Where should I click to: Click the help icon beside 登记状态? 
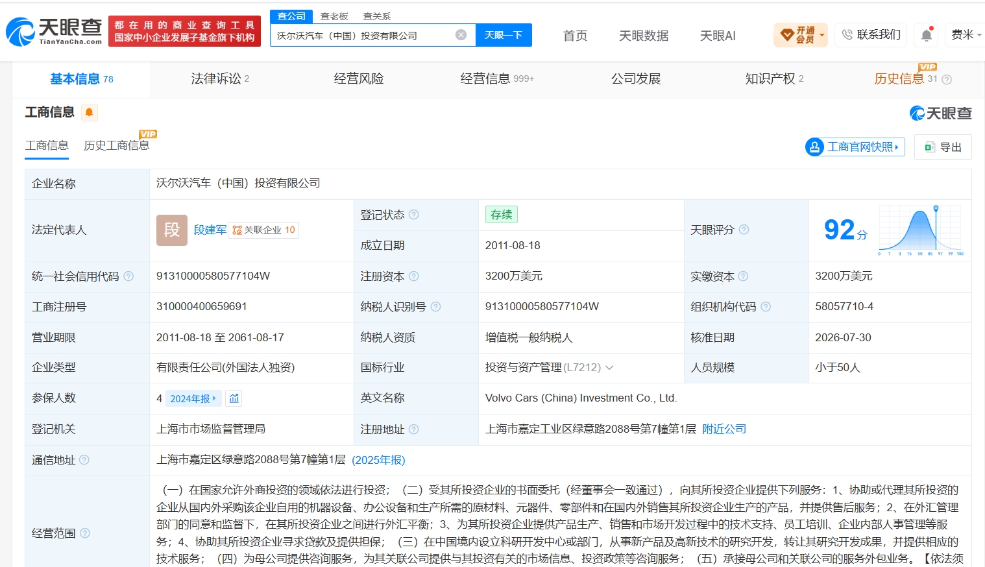click(414, 215)
